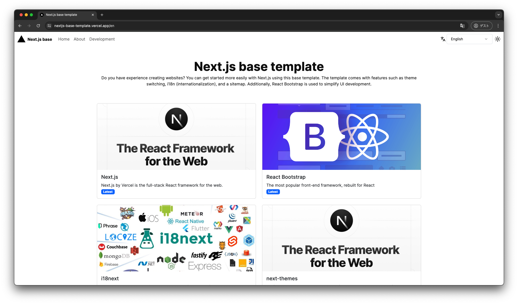
Task: Open the Development navigation menu item
Action: pos(102,39)
